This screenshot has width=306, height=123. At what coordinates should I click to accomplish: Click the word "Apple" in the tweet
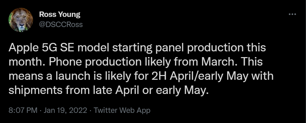(23, 48)
